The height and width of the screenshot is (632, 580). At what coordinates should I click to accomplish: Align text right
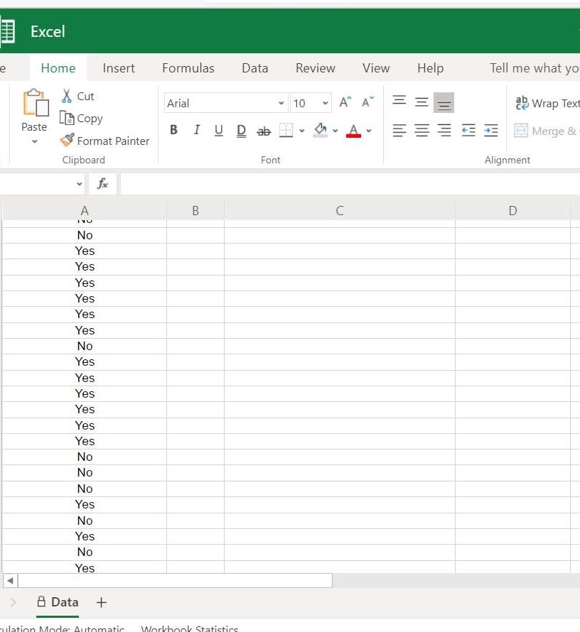(x=444, y=131)
